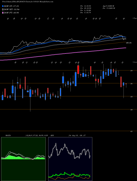Click the Tops marker label at right edge
This screenshot has width=137, height=181.
135,18
